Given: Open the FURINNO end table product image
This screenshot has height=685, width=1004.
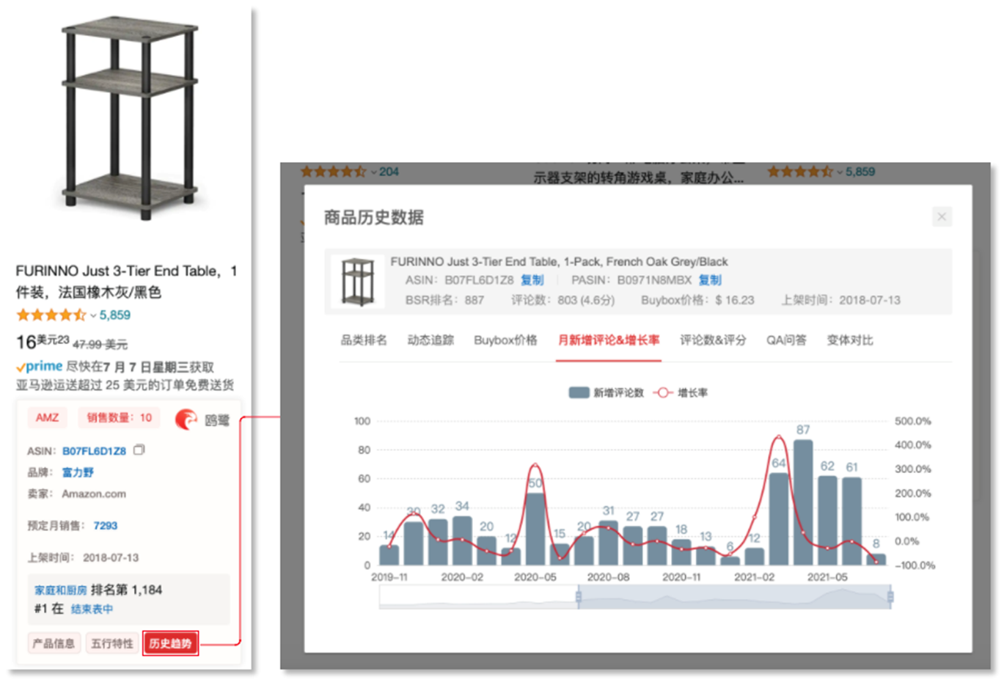Looking at the screenshot, I should [x=131, y=117].
